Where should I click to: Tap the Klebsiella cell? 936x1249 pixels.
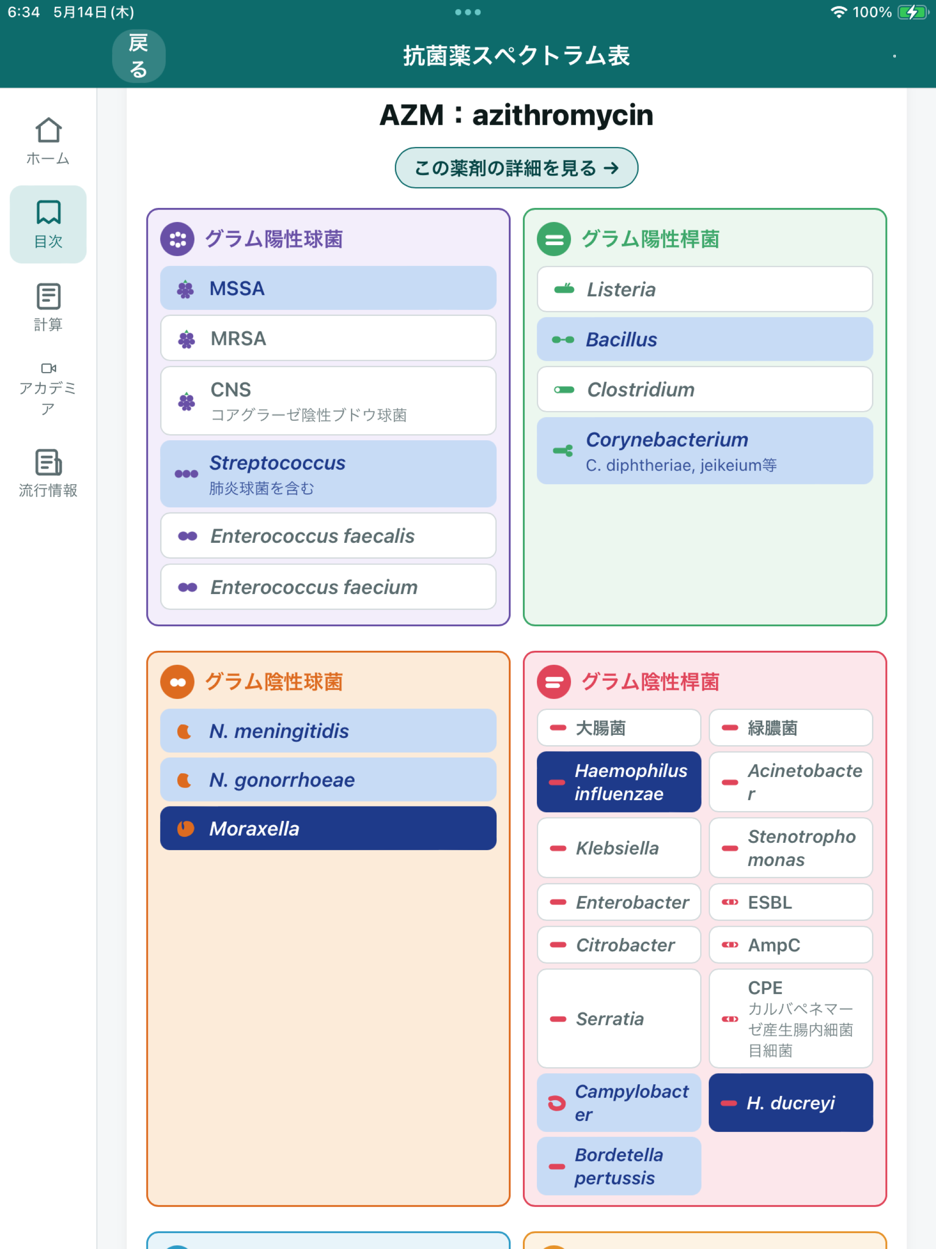pyautogui.click(x=619, y=848)
